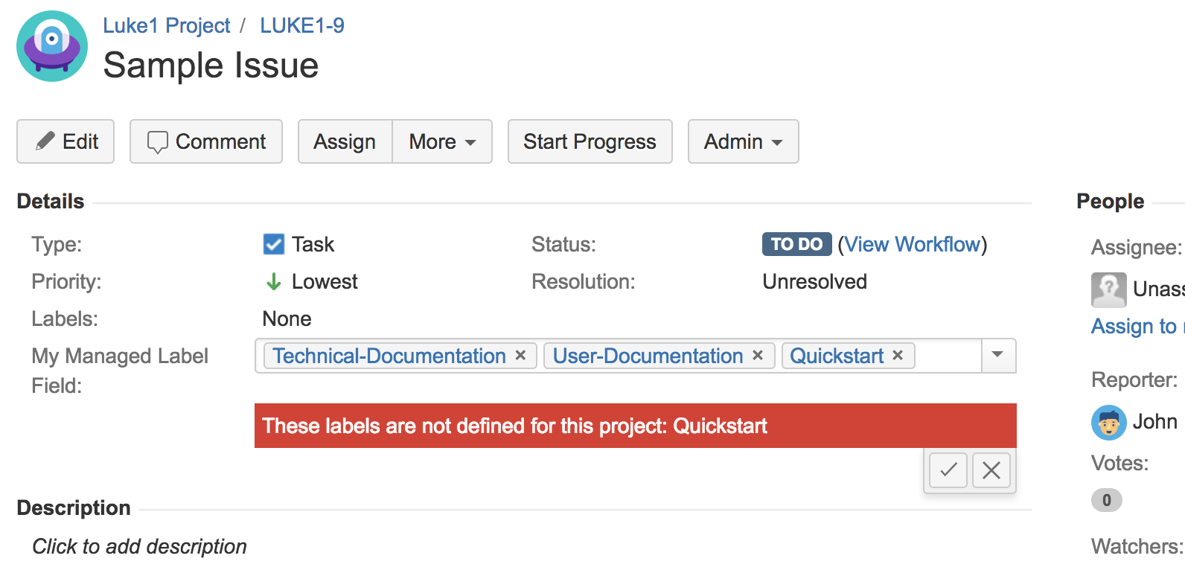Screen dimensions: 1185x570
Task: Click the pencil icon on the Edit button
Action: [x=45, y=141]
